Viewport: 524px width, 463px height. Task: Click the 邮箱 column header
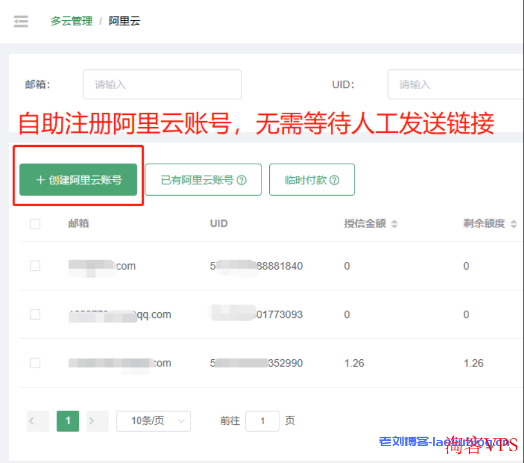(x=79, y=224)
